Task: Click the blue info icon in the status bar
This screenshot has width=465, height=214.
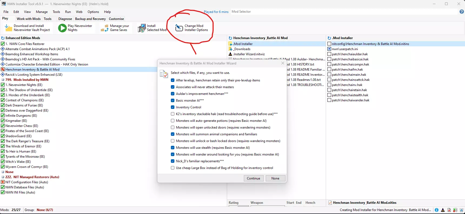Action: pos(437,210)
